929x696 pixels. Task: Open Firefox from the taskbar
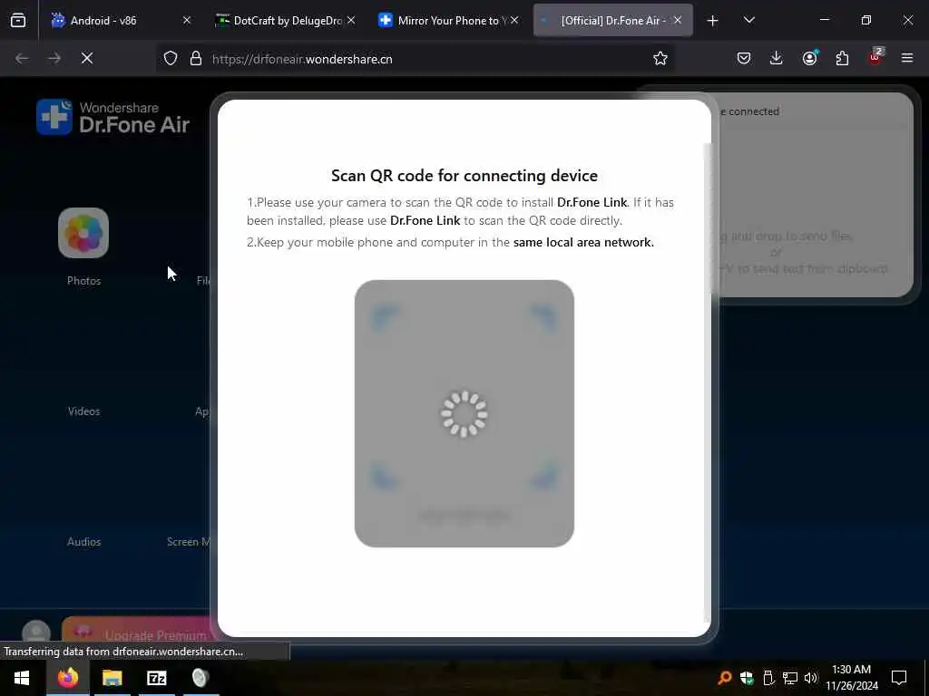coord(68,678)
